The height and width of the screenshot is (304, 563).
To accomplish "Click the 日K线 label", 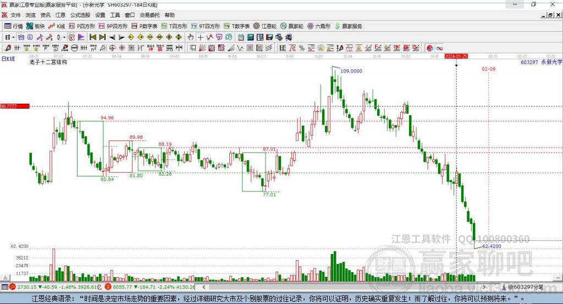I will (x=8, y=59).
